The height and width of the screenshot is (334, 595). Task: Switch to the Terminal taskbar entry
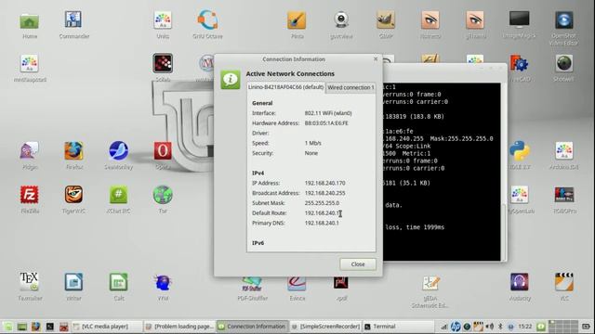click(x=399, y=327)
